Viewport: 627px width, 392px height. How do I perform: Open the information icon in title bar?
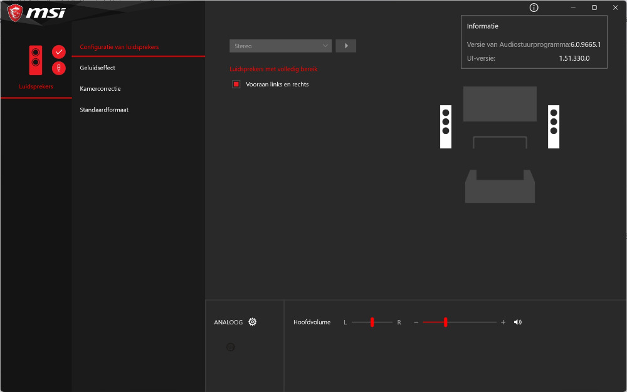pos(534,8)
